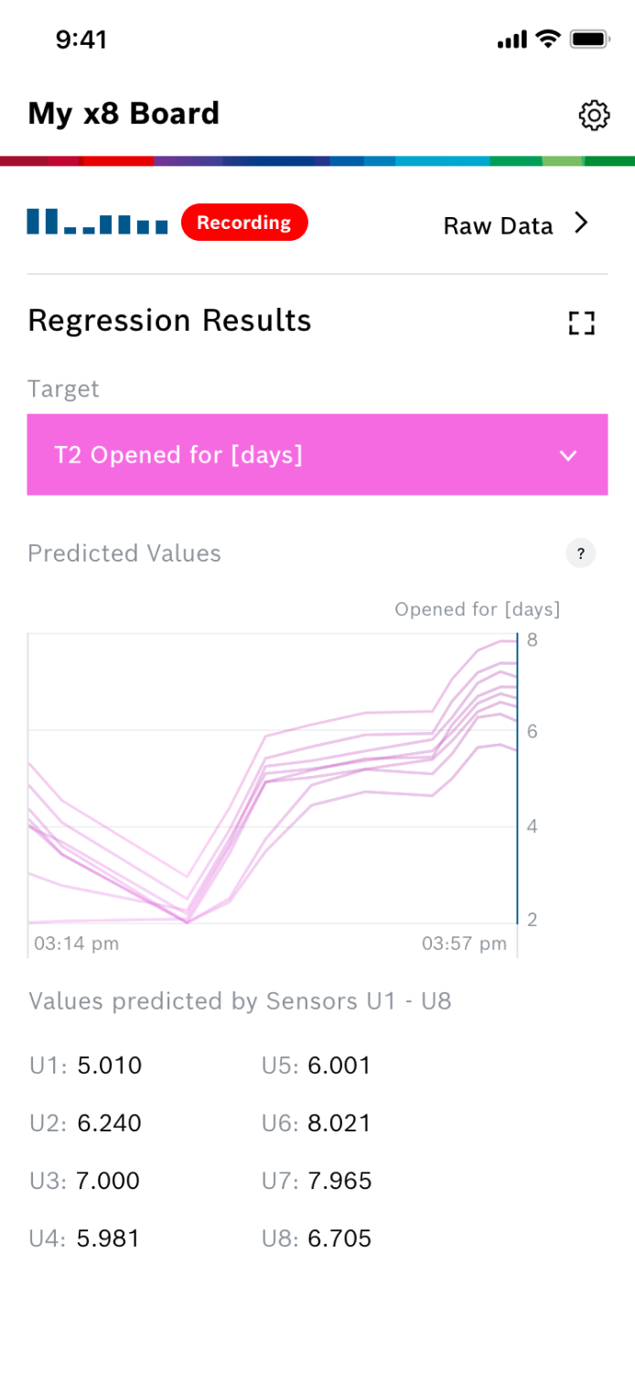Click the blue vertical time marker in chart
This screenshot has height=1376, width=635.
point(517,779)
